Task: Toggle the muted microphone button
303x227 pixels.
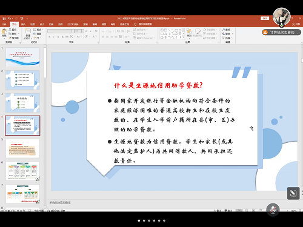Action: click(273, 210)
